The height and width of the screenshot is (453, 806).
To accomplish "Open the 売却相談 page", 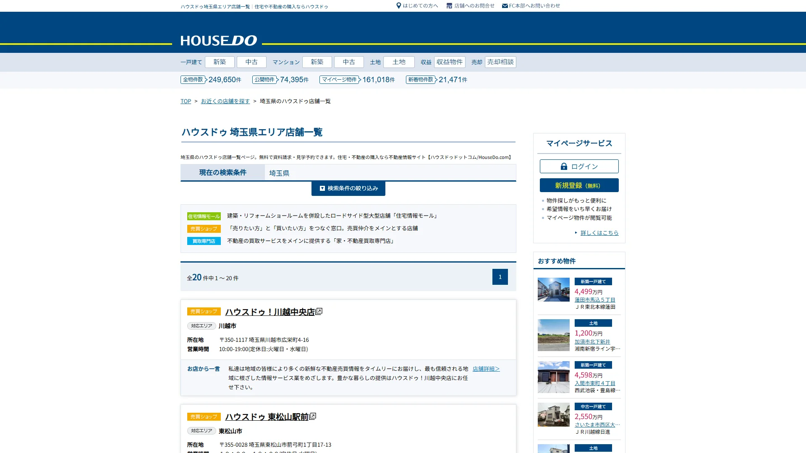I will (x=500, y=62).
